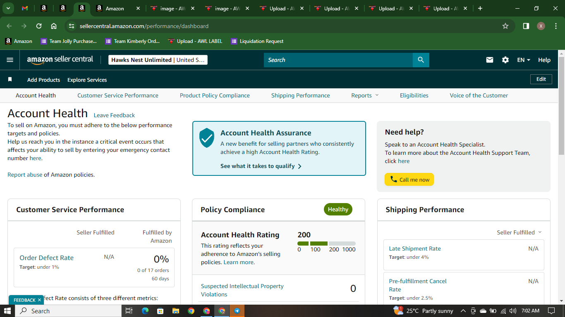565x317 pixels.
Task: Click the Windows Start button
Action: coord(7,311)
